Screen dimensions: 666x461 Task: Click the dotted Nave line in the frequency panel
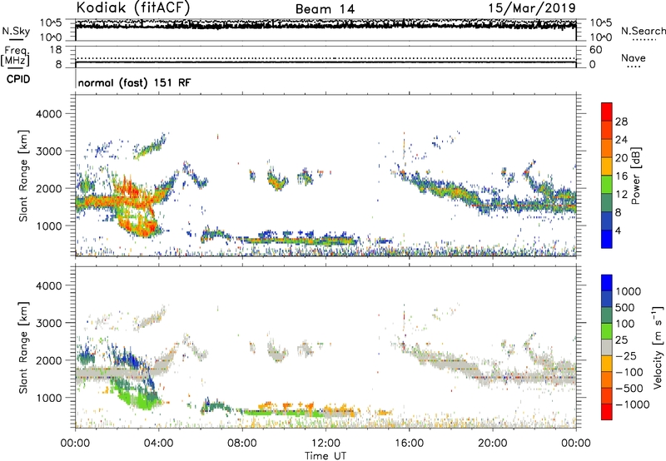coord(326,58)
